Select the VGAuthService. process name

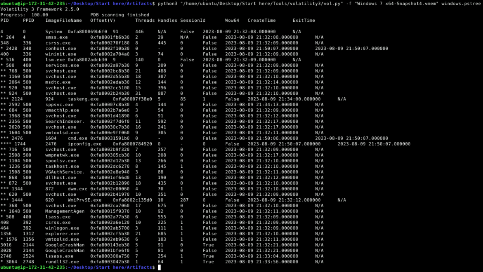(x=65, y=172)
